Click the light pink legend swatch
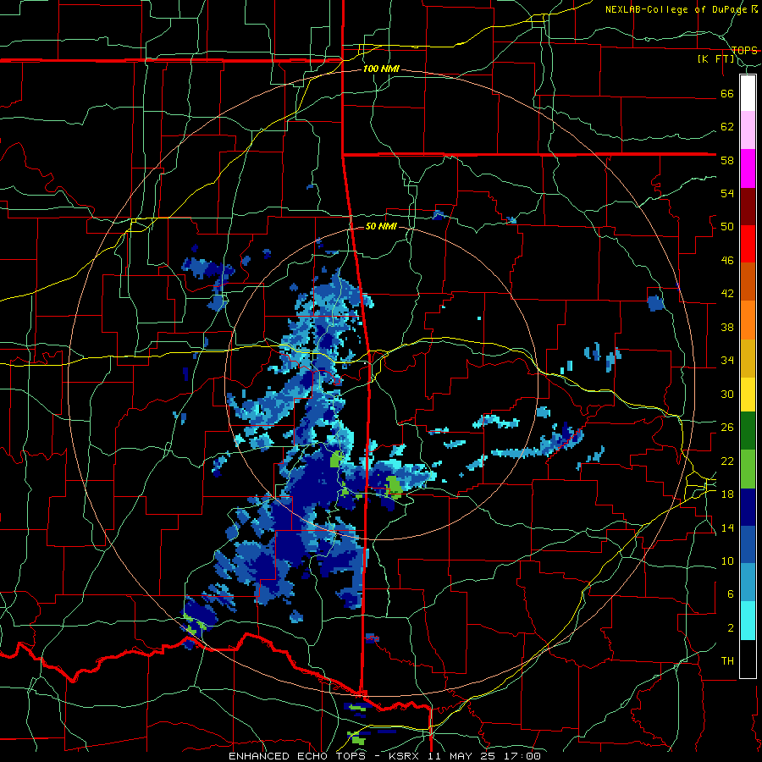The width and height of the screenshot is (762, 762). (x=748, y=130)
